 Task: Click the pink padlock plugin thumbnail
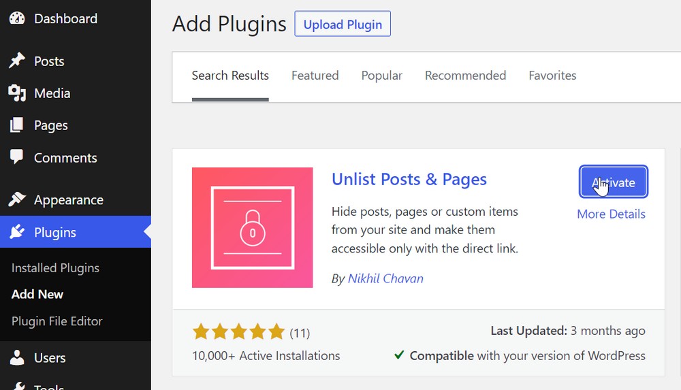coord(253,227)
